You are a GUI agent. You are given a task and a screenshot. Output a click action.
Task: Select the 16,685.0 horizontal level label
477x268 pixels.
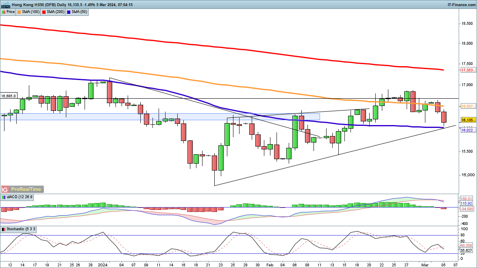point(9,96)
